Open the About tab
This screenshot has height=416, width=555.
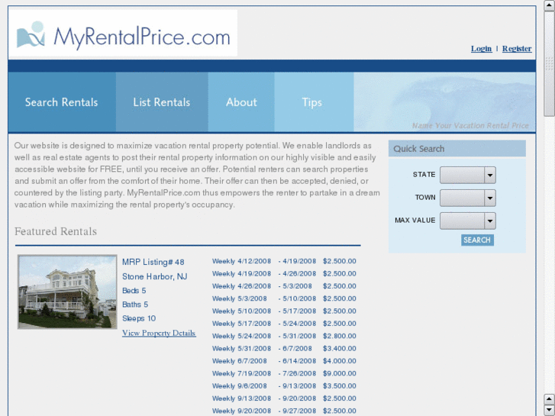pyautogui.click(x=241, y=102)
